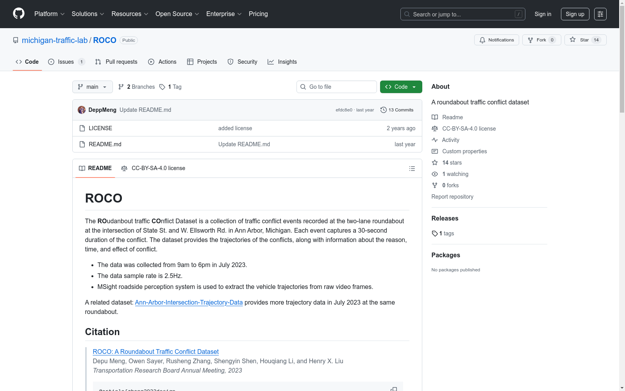Open the ROCO repository name link
Viewport: 625px width, 391px height.
click(105, 40)
